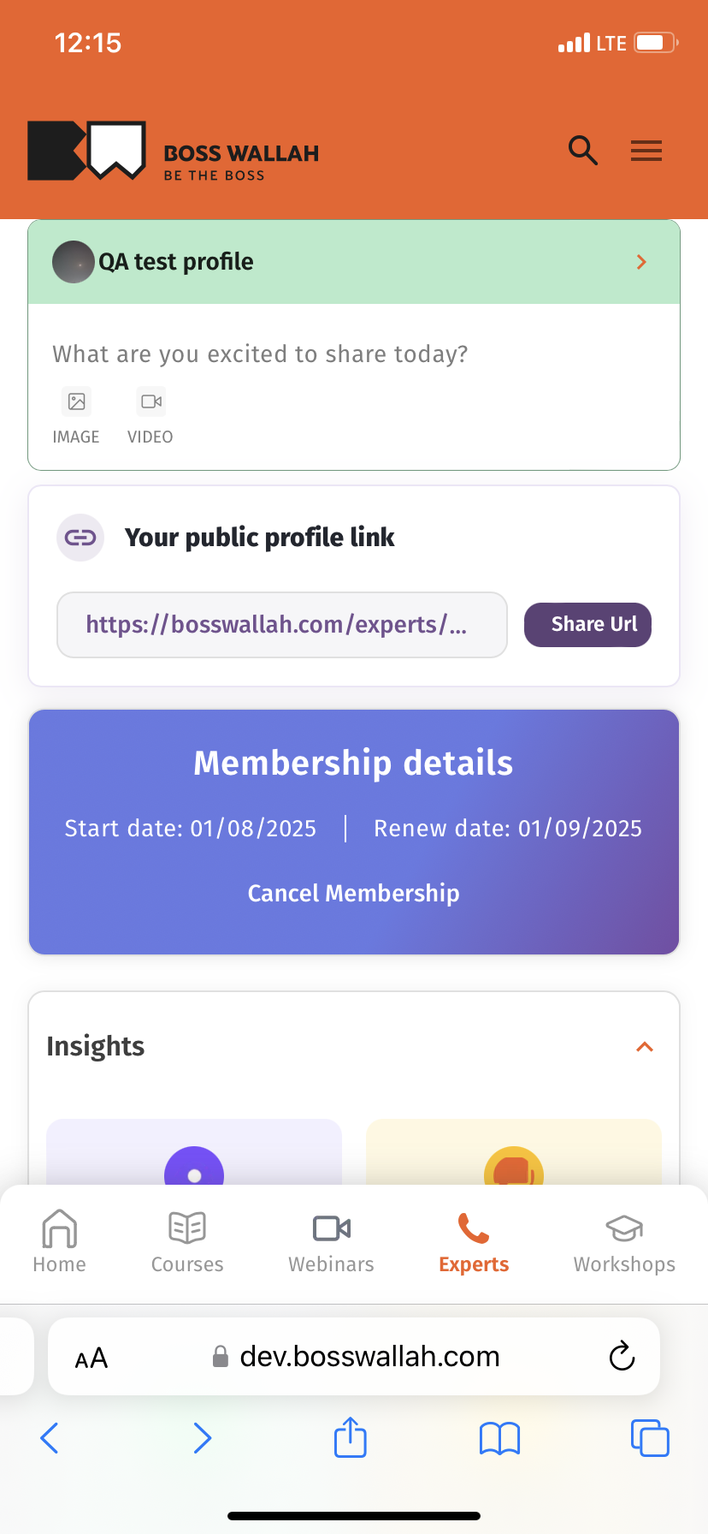This screenshot has height=1534, width=708.
Task: Tap the chain link icon
Action: tap(80, 538)
